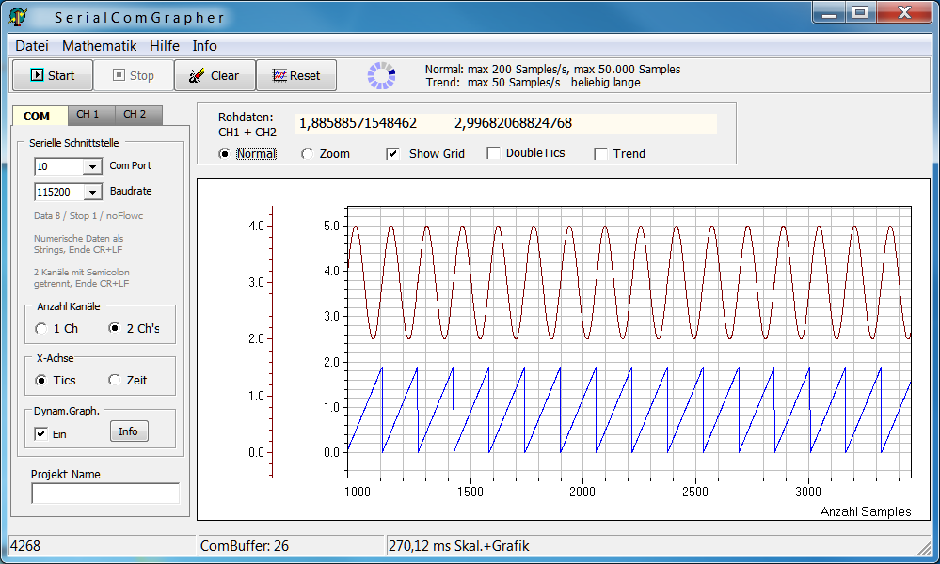The width and height of the screenshot is (940, 564).
Task: Click the SerialComGrapher title bar app icon
Action: click(18, 17)
